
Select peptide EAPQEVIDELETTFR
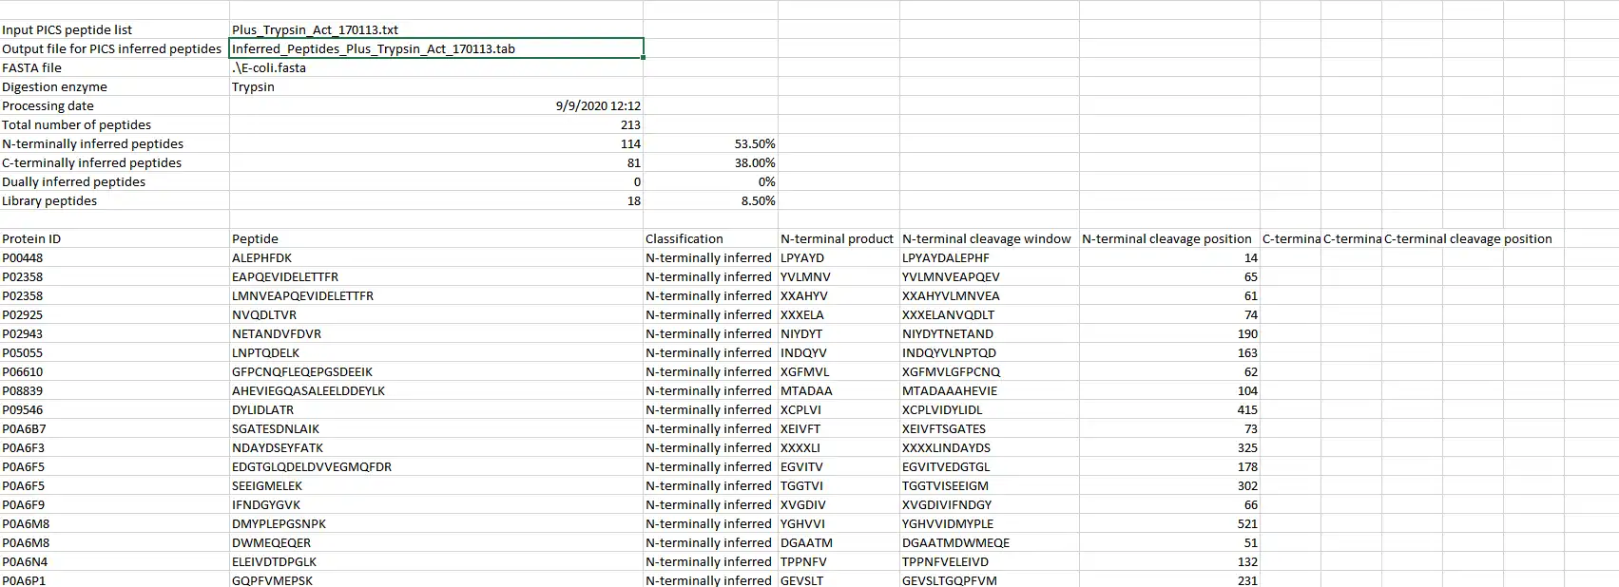coord(436,276)
